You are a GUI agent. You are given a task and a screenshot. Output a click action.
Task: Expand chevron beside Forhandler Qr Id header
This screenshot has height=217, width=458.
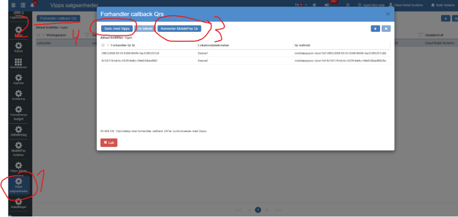tap(108, 45)
